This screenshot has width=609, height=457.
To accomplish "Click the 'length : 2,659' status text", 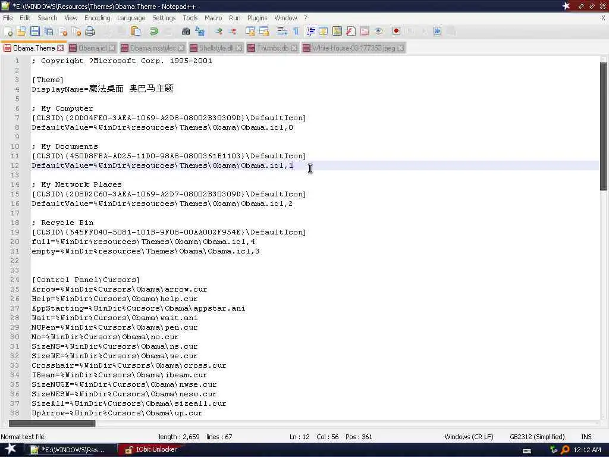I will pos(179,437).
